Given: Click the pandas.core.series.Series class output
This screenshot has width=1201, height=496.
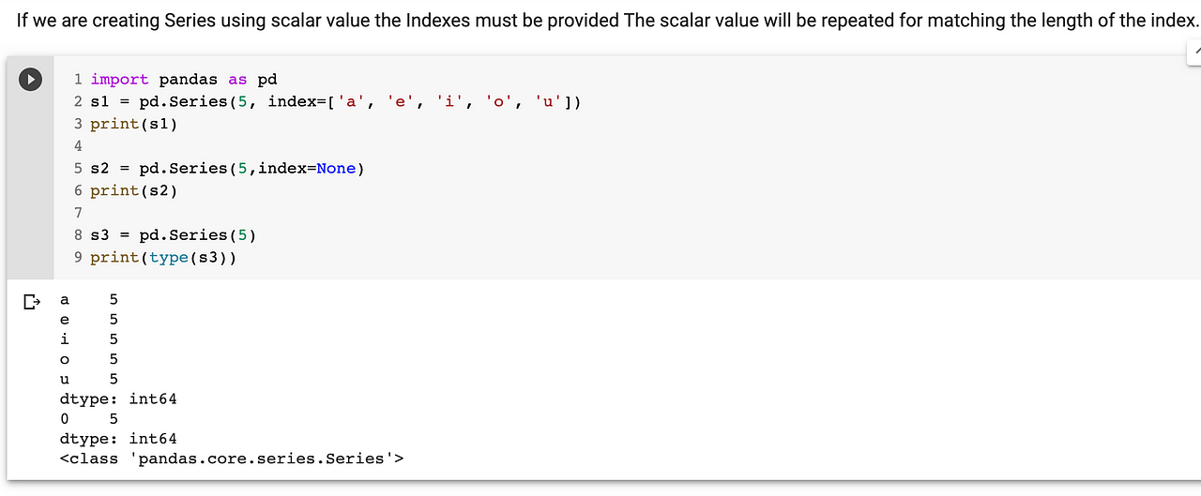Looking at the screenshot, I should pos(232,458).
